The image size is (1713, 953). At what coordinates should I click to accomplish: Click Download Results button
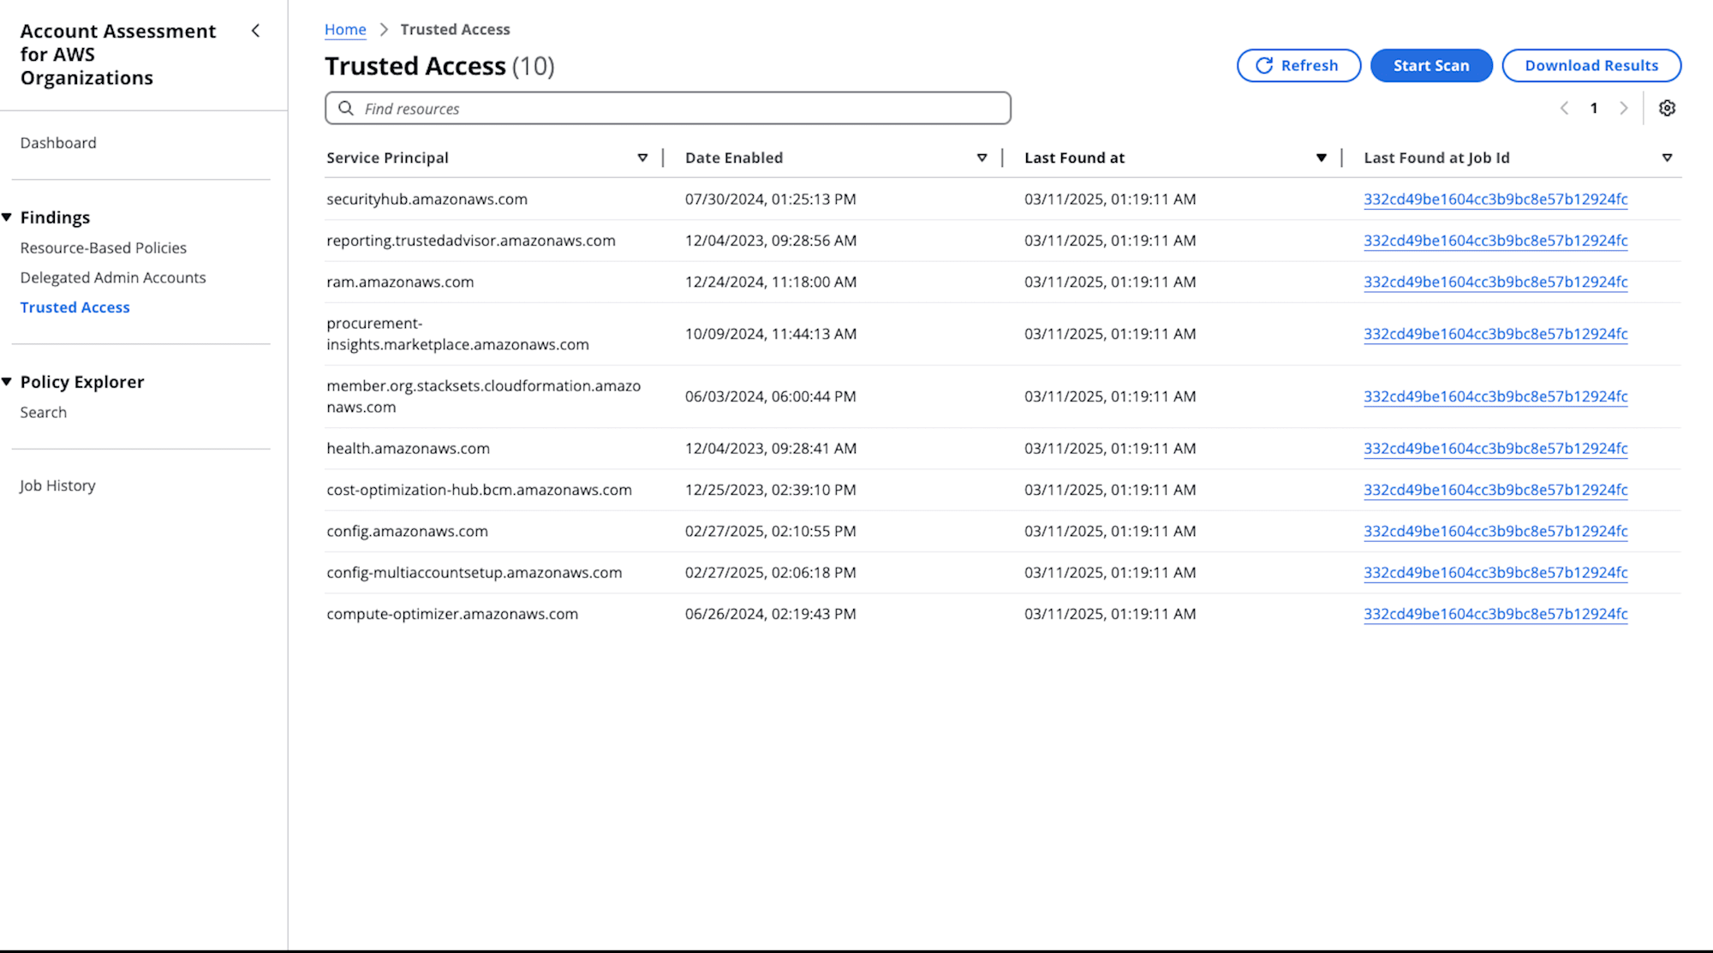click(1591, 66)
